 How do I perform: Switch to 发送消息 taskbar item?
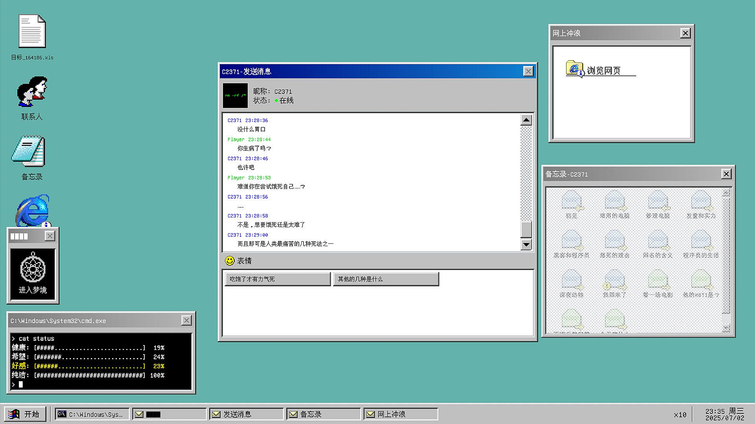pos(246,414)
